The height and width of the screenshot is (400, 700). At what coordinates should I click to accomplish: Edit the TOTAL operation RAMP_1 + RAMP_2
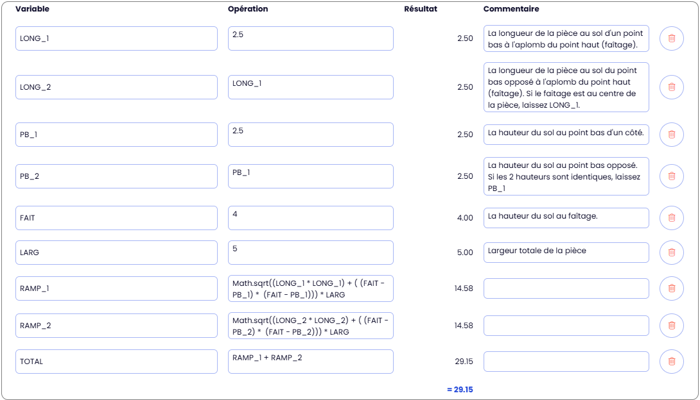[310, 362]
